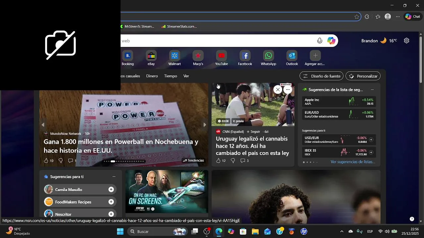Screen dimensions: 424x238
Task: Open EUR/USD currency row
Action: [x=339, y=114]
